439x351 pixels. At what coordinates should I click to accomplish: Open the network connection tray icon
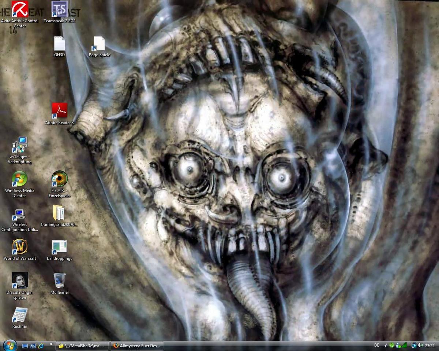pyautogui.click(x=414, y=346)
